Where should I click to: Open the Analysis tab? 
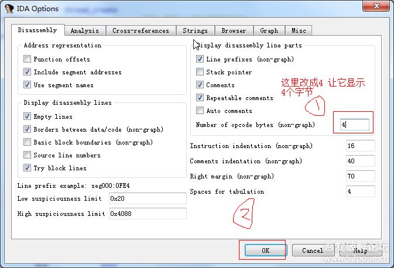pos(85,30)
